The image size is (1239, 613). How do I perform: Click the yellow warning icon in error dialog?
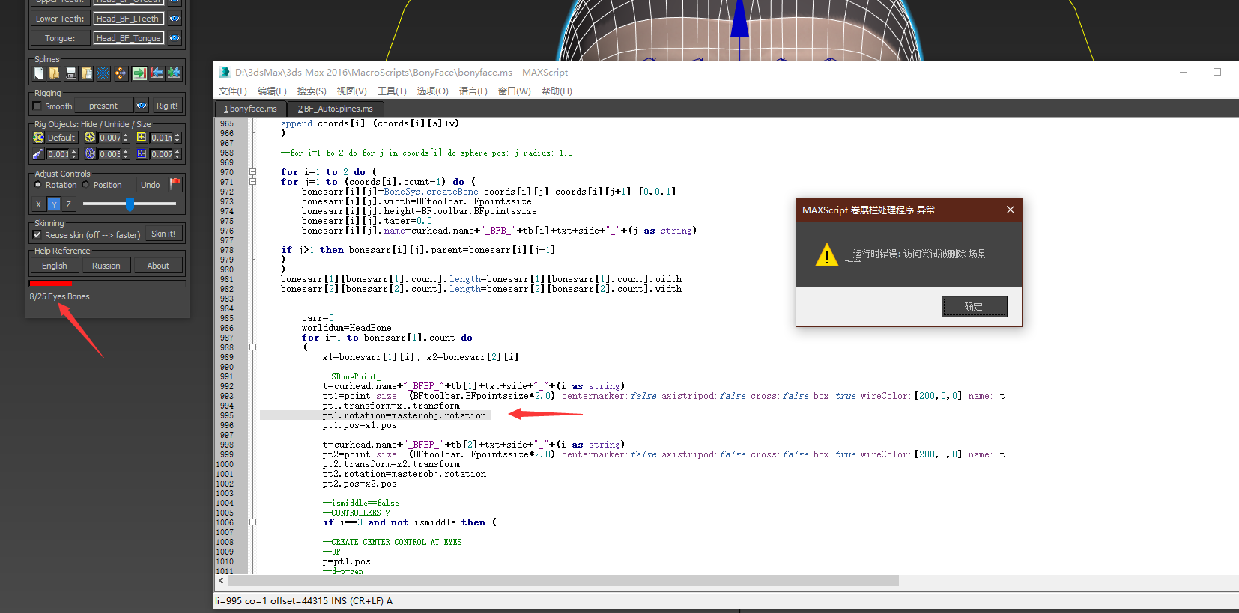coord(826,254)
